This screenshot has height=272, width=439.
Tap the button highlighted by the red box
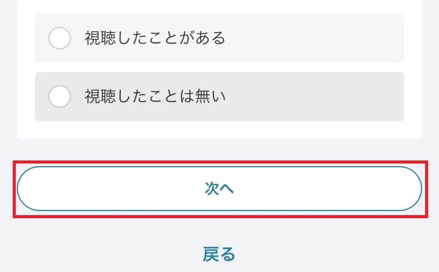(219, 189)
